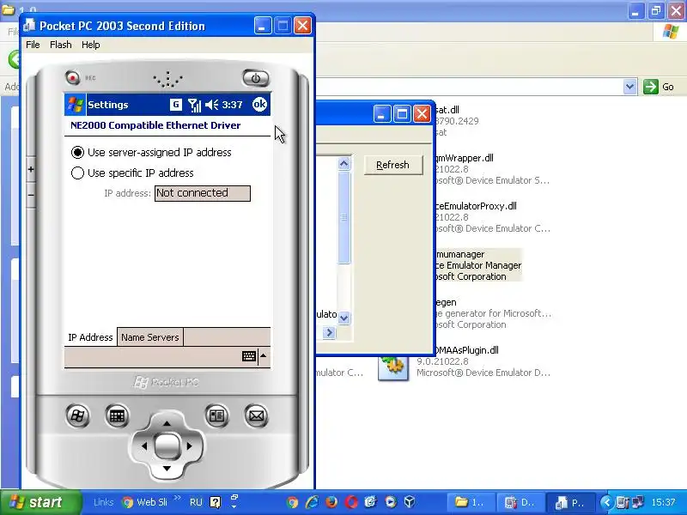
Task: Tap the Windows flag Start icon in Settings
Action: 75,105
